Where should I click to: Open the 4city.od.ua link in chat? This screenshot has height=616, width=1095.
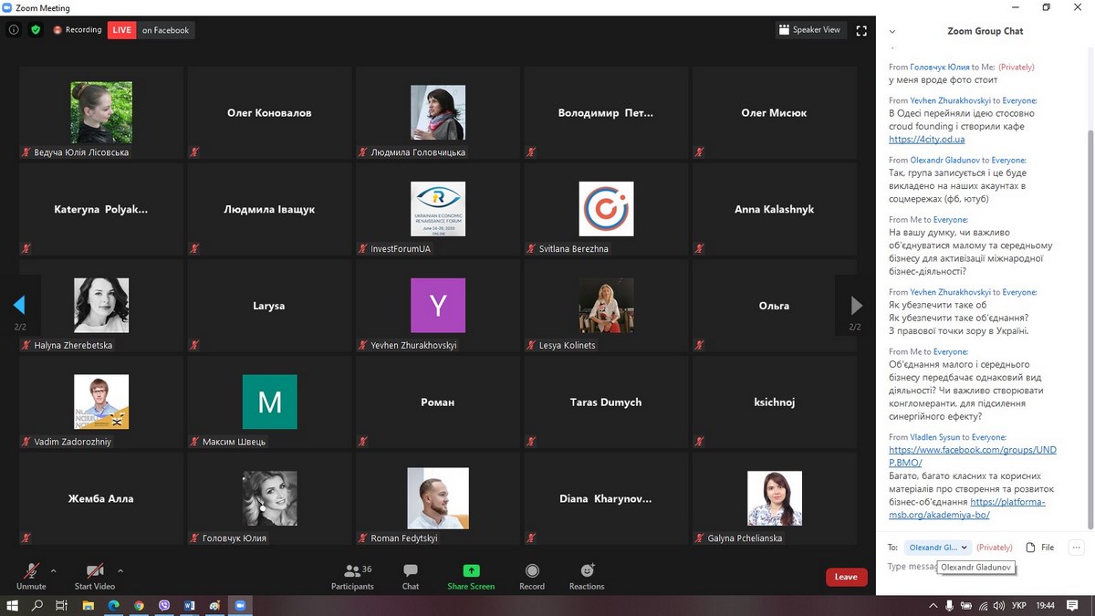coord(926,140)
